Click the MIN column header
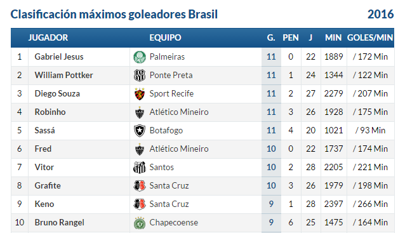Screen dimensions: 405x233 (333, 37)
